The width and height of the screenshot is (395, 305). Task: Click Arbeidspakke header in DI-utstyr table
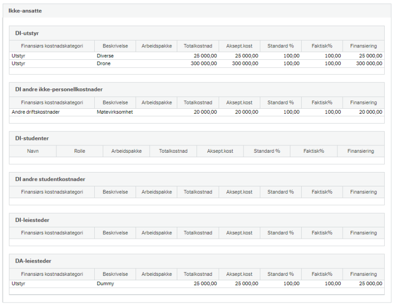(157, 46)
